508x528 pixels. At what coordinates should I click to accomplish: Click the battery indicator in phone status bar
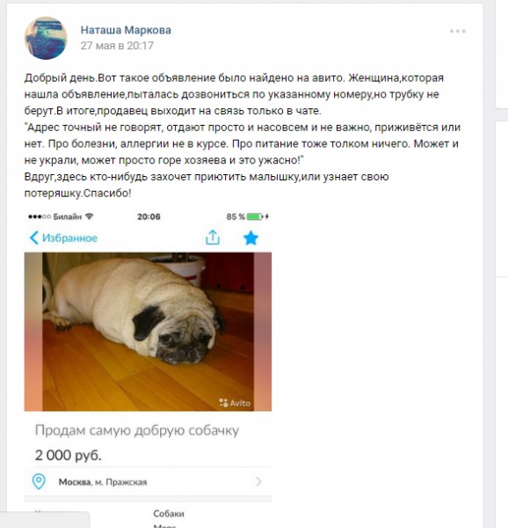255,216
